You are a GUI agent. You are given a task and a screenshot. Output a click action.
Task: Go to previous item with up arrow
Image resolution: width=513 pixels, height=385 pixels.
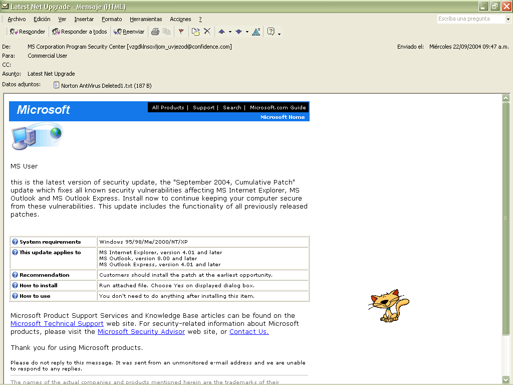[x=221, y=32]
